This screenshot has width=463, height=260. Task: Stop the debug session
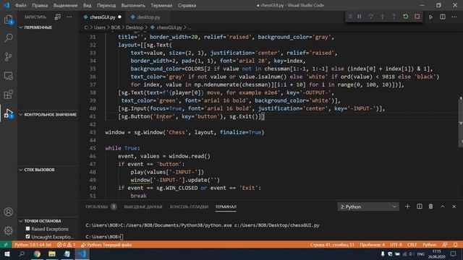pyautogui.click(x=417, y=17)
